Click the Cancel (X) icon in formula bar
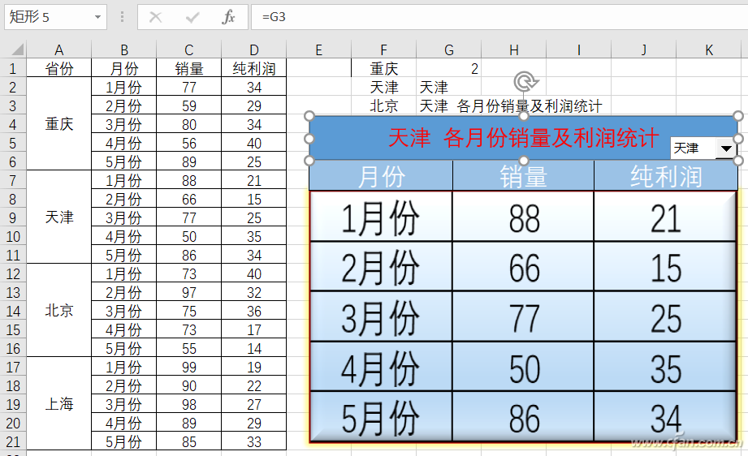Viewport: 748px width, 456px height. click(x=155, y=18)
